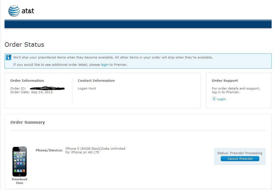Click 'iPhone 5 (64GB Black)Data Unlimited' text
Image resolution: width=275 pixels, height=190 pixels.
point(95,149)
